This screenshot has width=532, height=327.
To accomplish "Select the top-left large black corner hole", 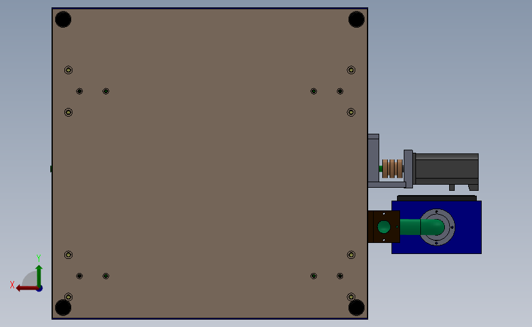I will [63, 20].
